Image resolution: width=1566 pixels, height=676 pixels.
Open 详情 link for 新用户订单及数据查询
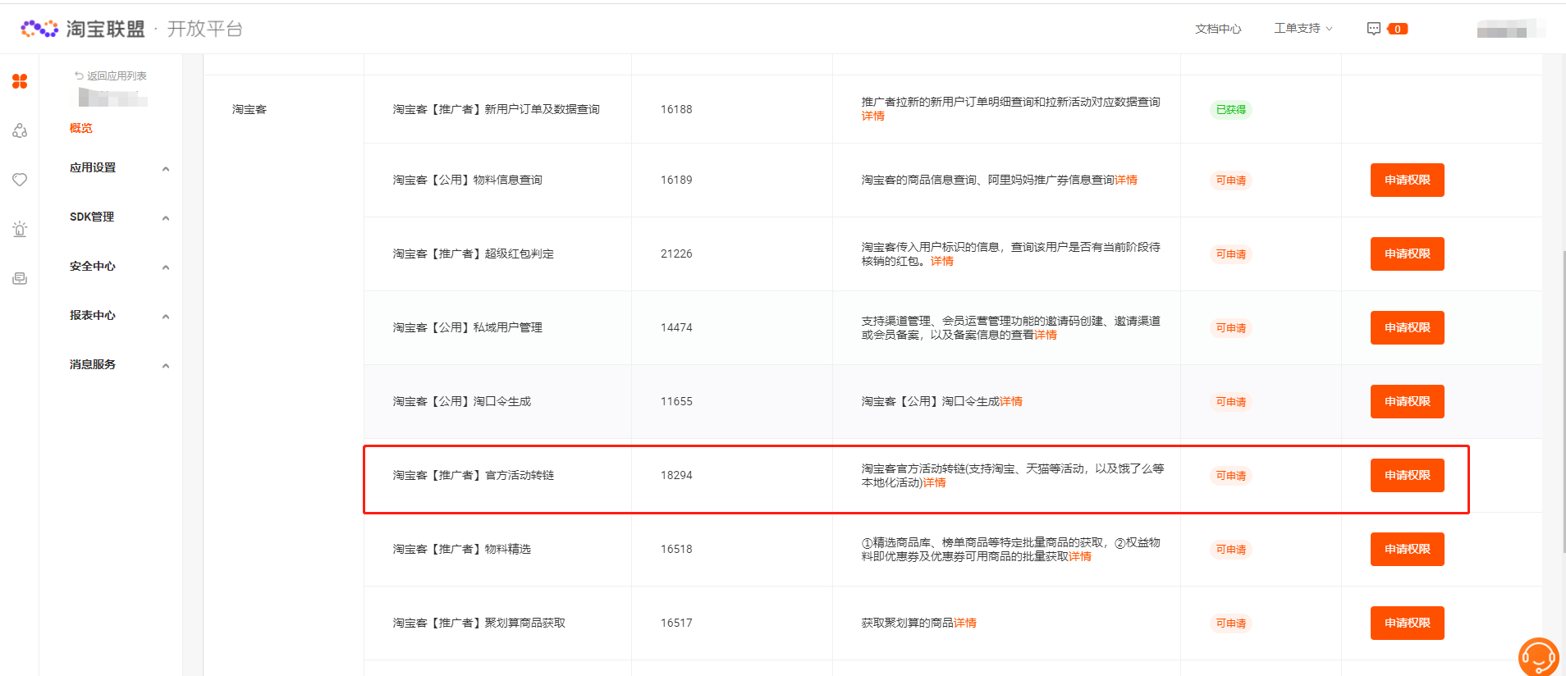click(873, 116)
